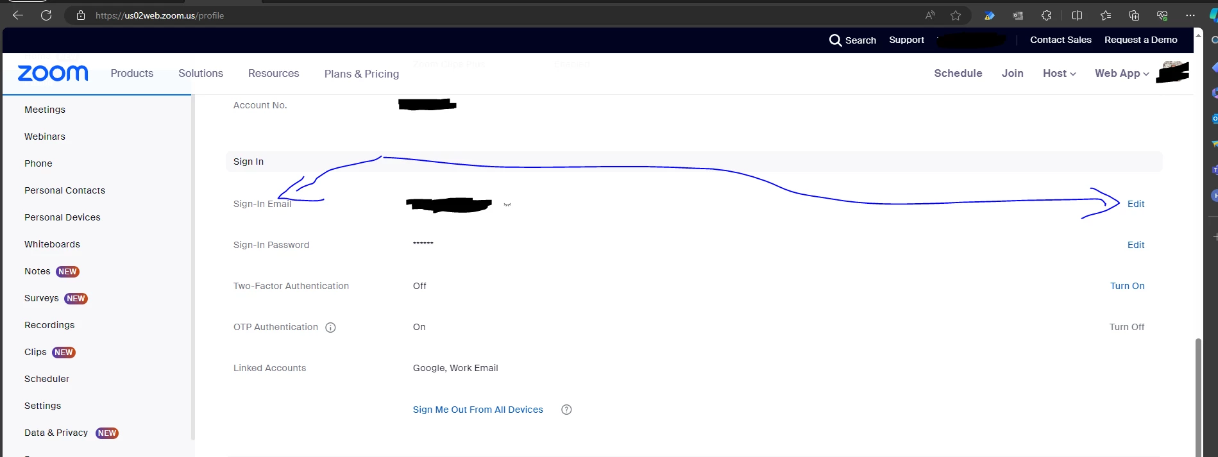The width and height of the screenshot is (1218, 457).
Task: Open Plans & Pricing
Action: tap(362, 74)
